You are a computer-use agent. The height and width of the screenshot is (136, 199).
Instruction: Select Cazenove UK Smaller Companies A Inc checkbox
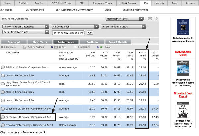pyautogui.click(x=3, y=109)
